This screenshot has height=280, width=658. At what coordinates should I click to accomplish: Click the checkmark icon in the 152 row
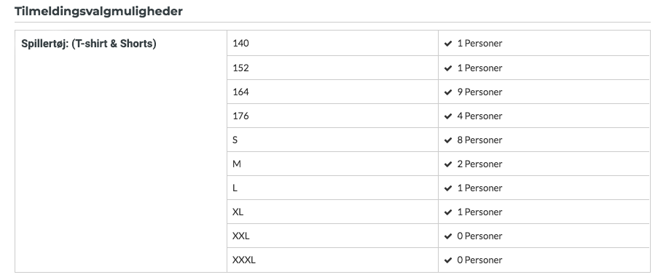pyautogui.click(x=447, y=68)
